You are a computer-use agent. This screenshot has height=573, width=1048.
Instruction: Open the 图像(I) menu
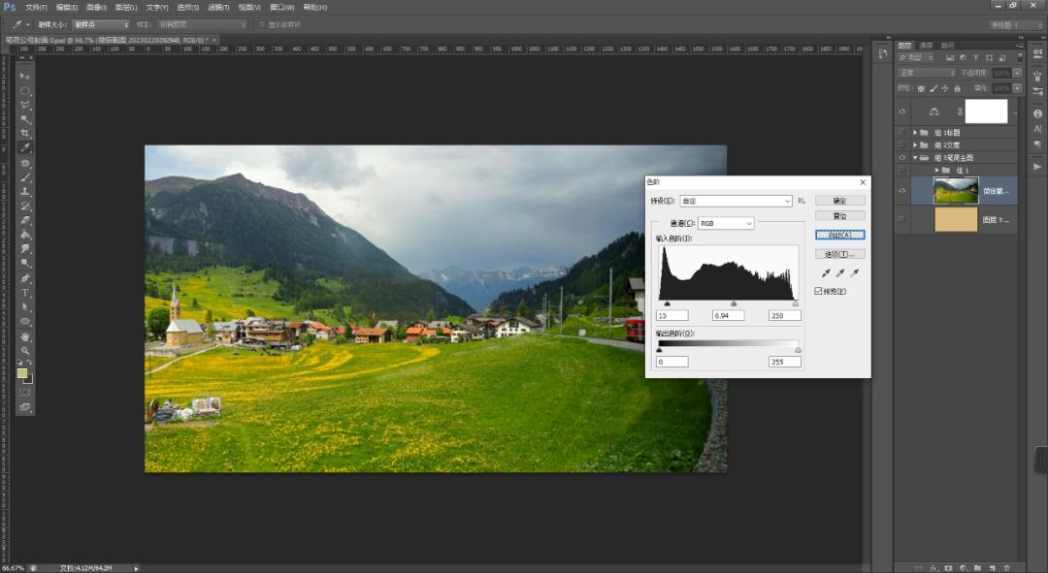[x=95, y=7]
